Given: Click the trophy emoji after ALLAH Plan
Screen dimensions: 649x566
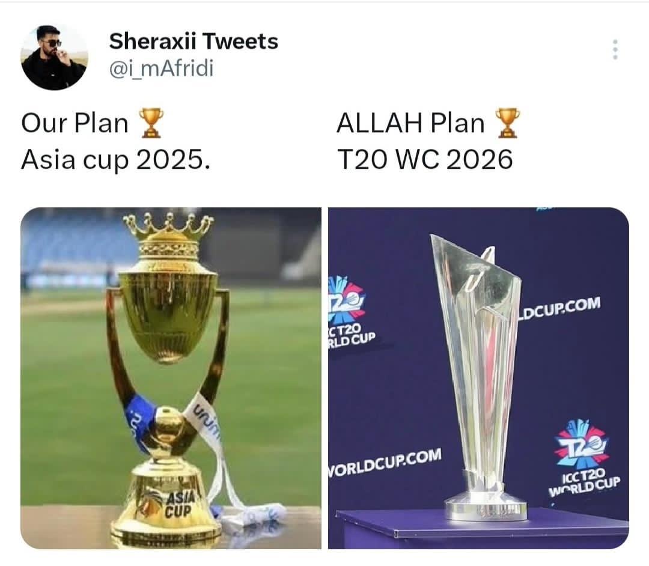Looking at the screenshot, I should (x=507, y=123).
